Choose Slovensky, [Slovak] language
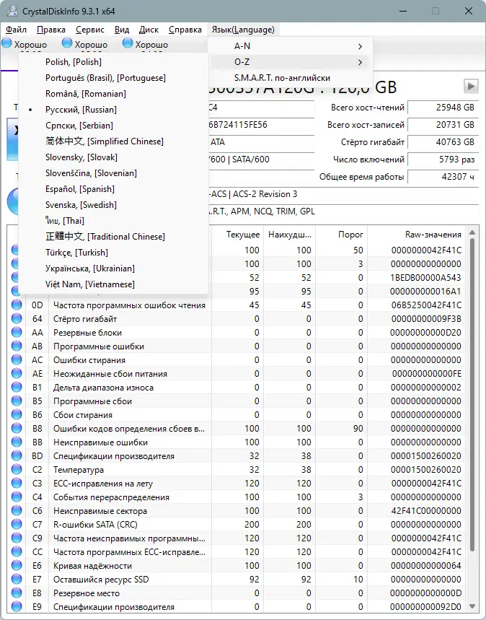 point(114,157)
